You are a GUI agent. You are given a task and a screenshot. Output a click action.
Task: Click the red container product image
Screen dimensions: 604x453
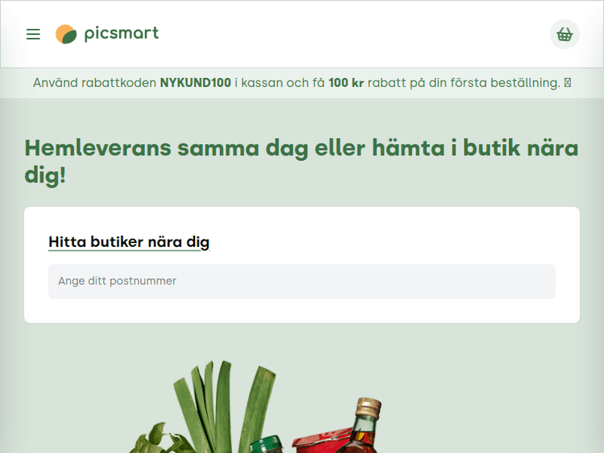[x=321, y=441]
